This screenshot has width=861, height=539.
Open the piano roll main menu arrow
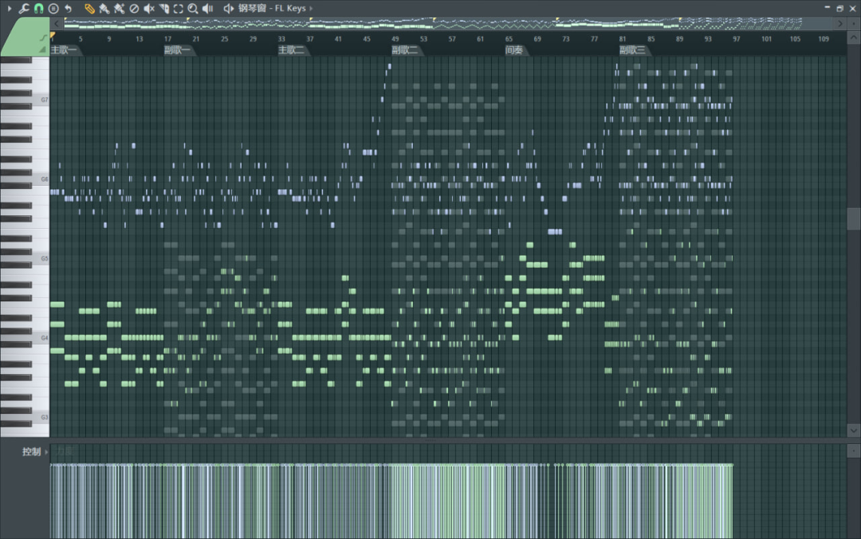click(x=8, y=8)
